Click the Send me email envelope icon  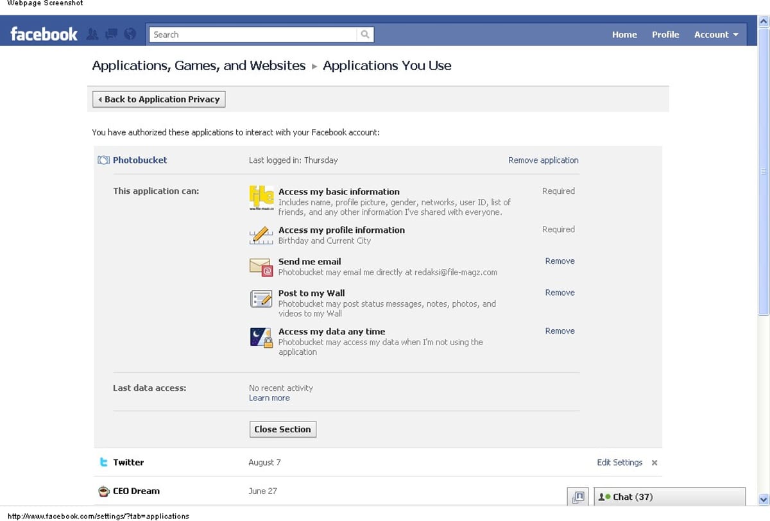pos(261,267)
